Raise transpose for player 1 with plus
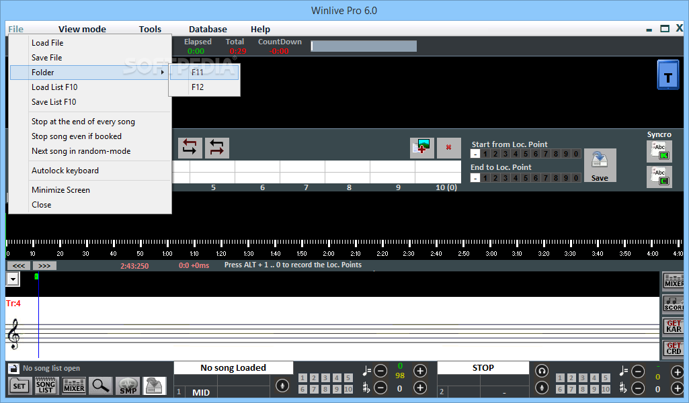This screenshot has height=403, width=689. [420, 388]
